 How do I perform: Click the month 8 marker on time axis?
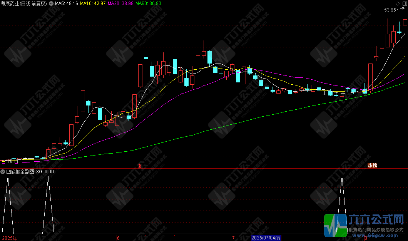pyautogui.click(x=365, y=238)
